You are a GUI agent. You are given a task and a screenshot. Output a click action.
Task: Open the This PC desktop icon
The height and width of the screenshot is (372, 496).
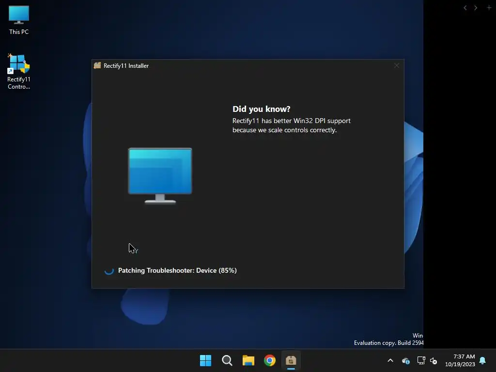[x=19, y=20]
